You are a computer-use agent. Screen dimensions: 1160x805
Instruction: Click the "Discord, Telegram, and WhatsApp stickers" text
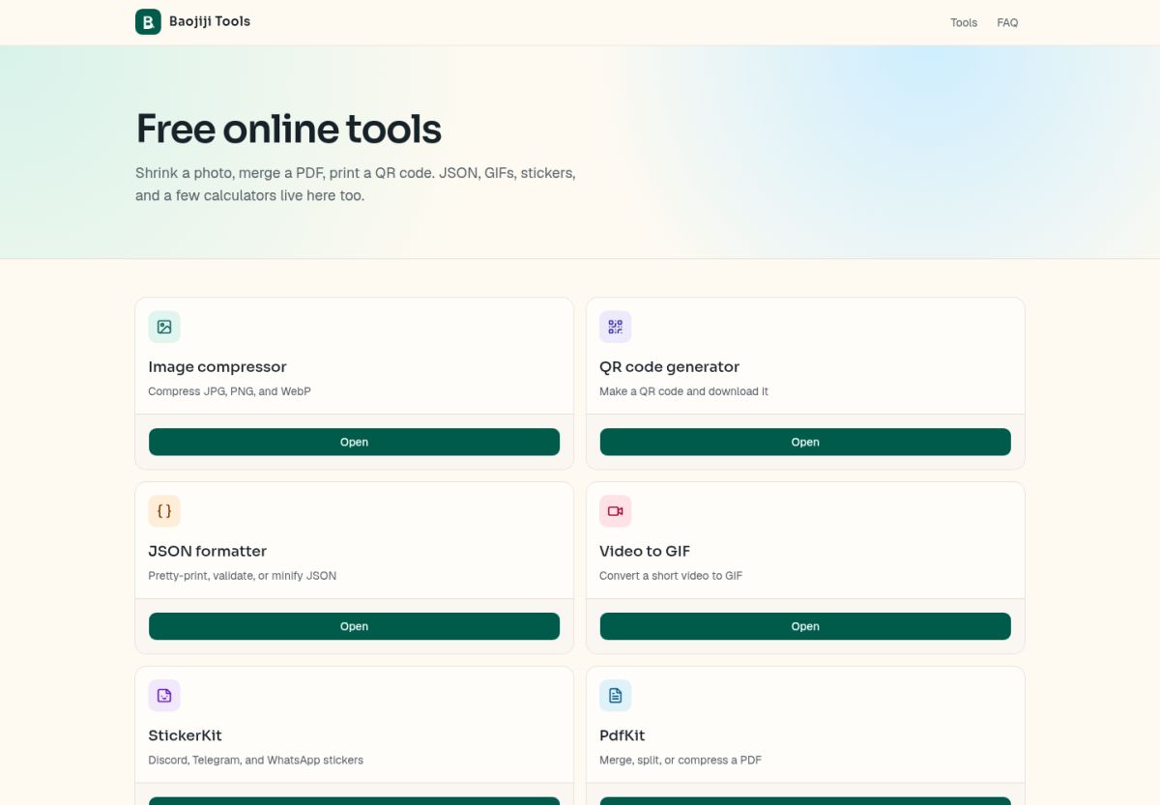pyautogui.click(x=255, y=761)
